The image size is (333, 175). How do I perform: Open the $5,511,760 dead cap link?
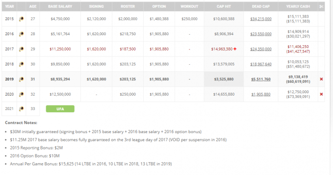pos(261,79)
